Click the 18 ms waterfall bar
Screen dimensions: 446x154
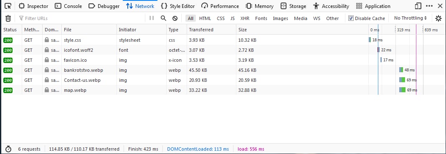point(370,40)
